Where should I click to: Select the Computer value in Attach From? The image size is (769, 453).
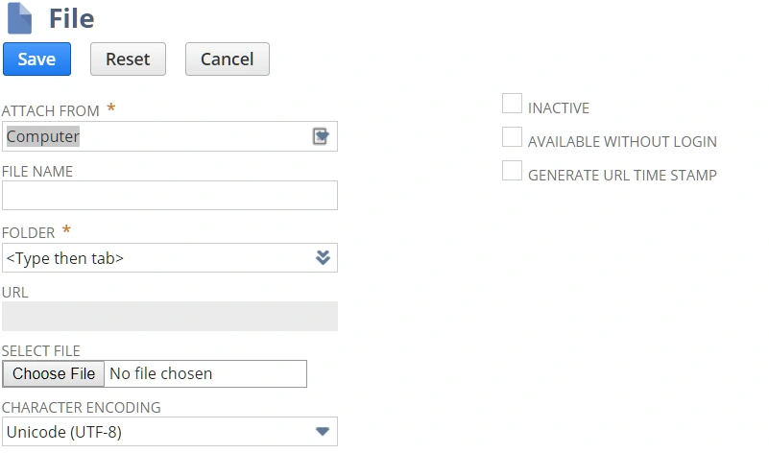(43, 136)
